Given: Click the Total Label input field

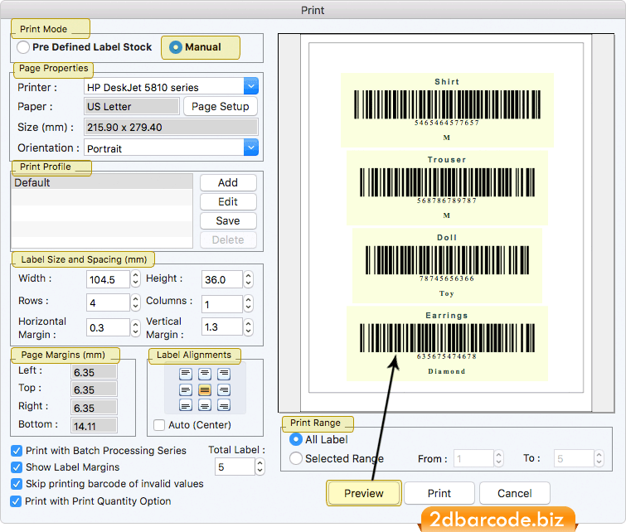Looking at the screenshot, I should pos(235,467).
